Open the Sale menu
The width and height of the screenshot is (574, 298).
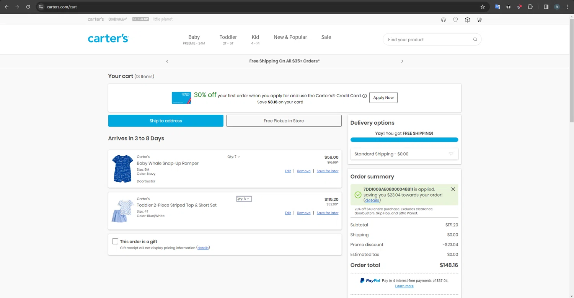tap(326, 37)
